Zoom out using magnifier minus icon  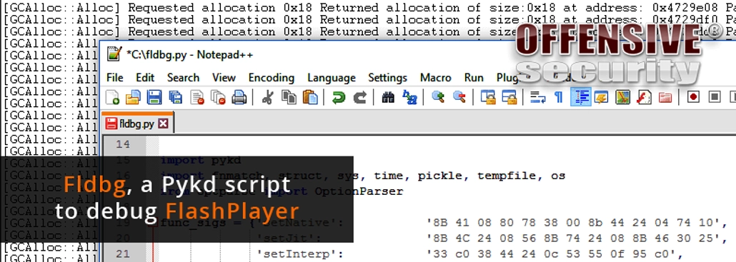pyautogui.click(x=459, y=97)
